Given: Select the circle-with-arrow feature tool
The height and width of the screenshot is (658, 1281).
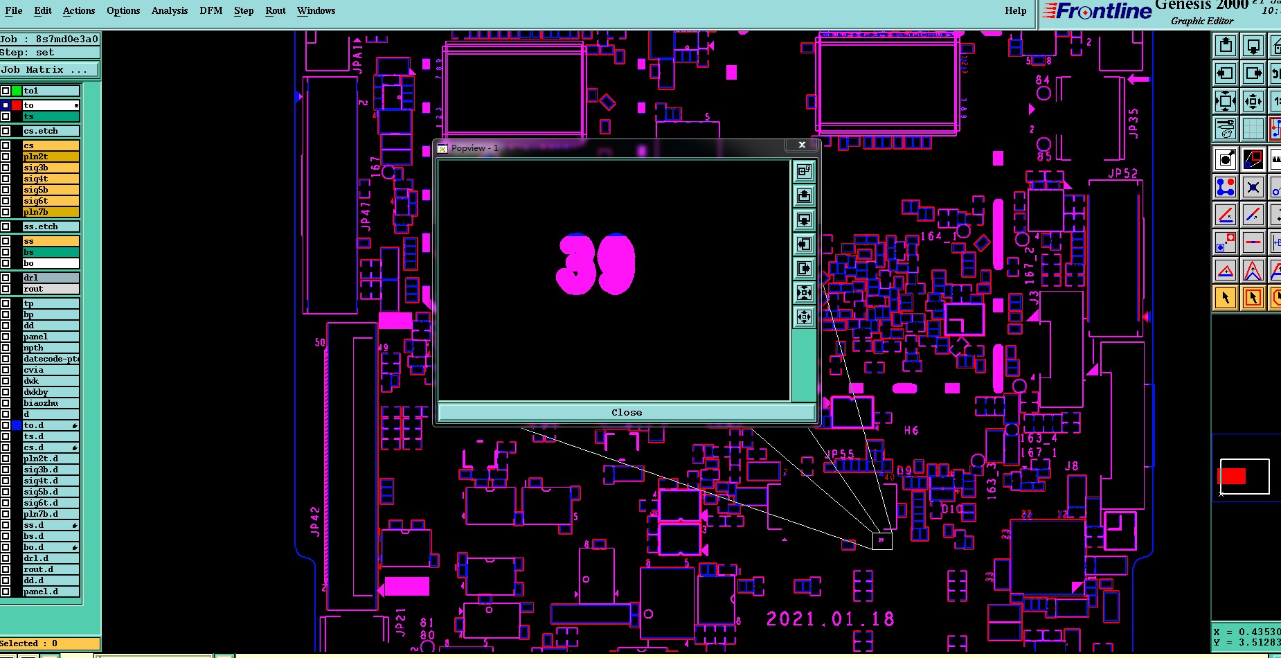Looking at the screenshot, I should click(1226, 159).
